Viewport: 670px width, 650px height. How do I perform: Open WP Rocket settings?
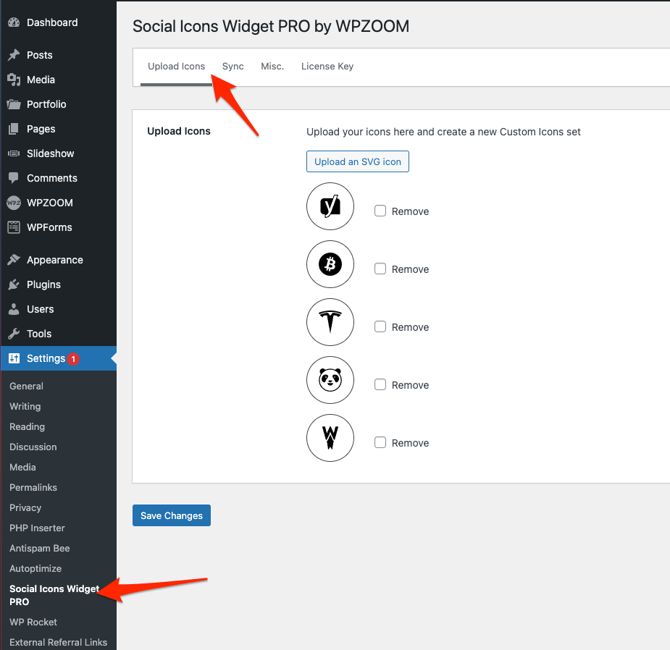[33, 622]
